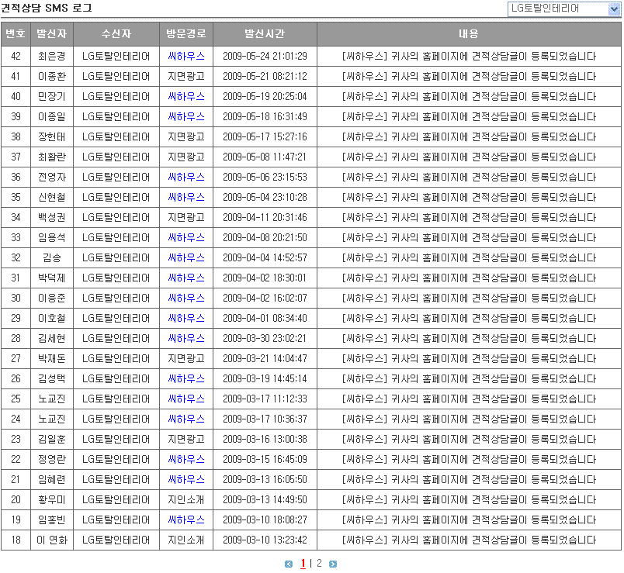624x573 pixels.
Task: Select page 1 in pagination
Action: tap(303, 564)
